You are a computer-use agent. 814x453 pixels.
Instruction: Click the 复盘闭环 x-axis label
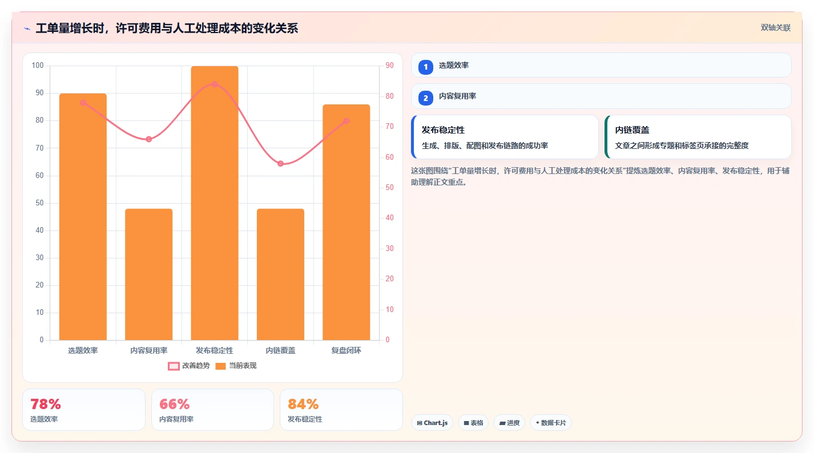pos(346,350)
